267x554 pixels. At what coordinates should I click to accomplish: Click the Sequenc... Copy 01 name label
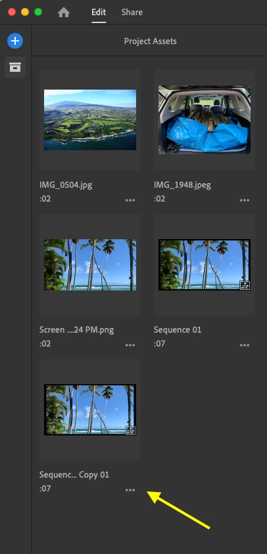coord(74,475)
